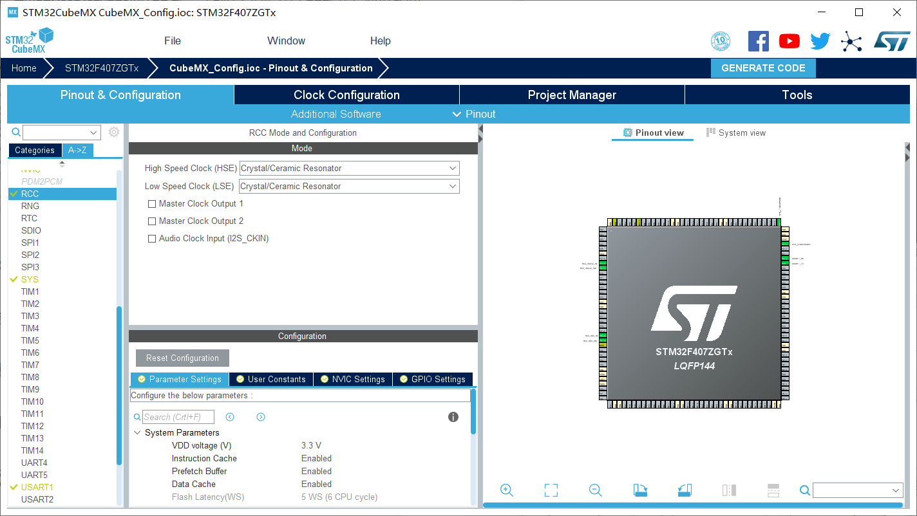
Task: Open the NVIC Settings tab
Action: pos(352,379)
